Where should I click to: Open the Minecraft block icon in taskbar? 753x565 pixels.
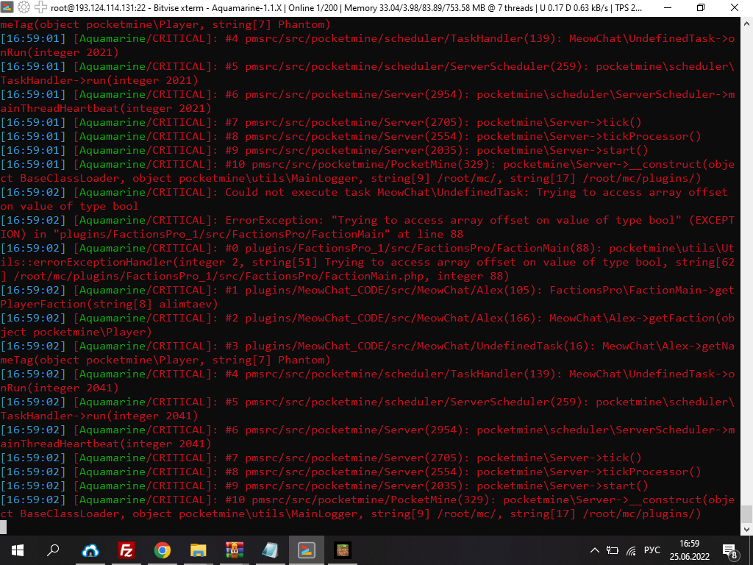point(343,550)
